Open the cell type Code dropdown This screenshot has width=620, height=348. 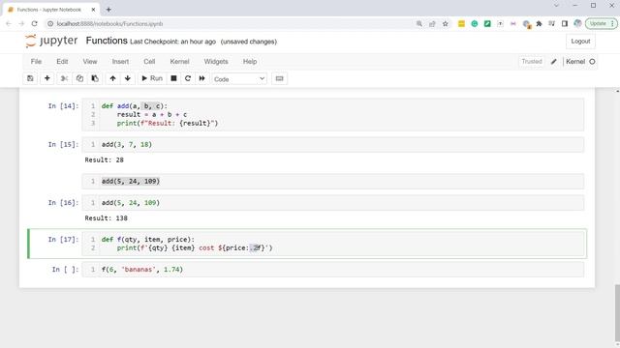[239, 79]
